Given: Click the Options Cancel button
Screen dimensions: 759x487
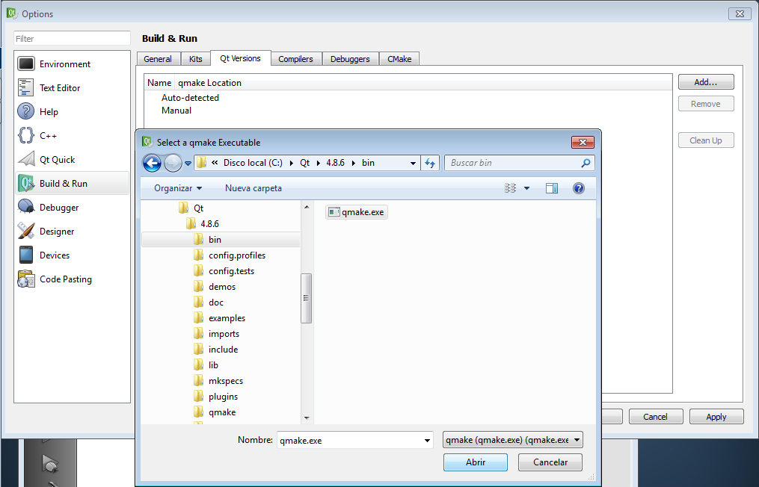Looking at the screenshot, I should click(x=655, y=417).
